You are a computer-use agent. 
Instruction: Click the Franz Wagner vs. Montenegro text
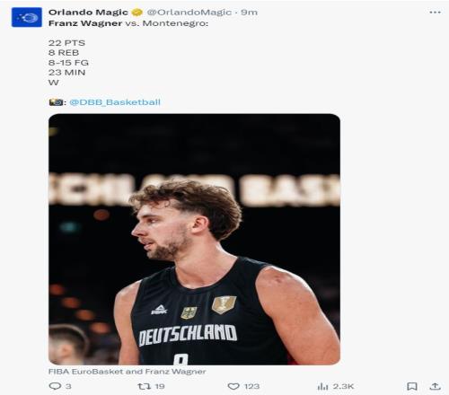128,23
